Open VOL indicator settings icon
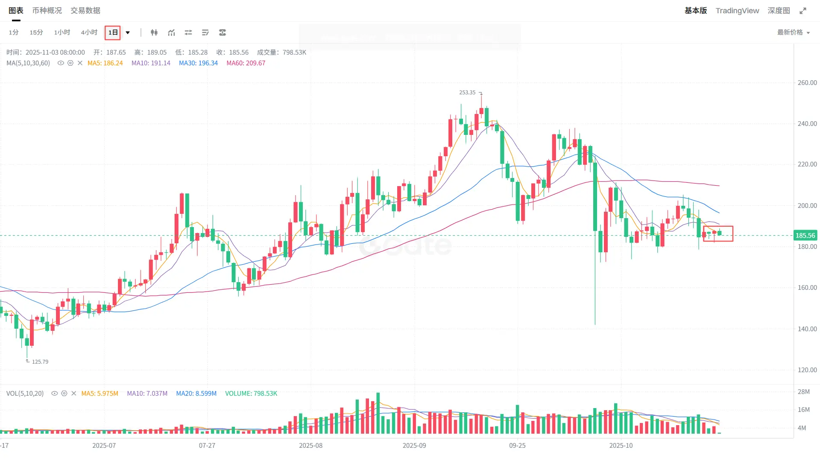 (64, 394)
